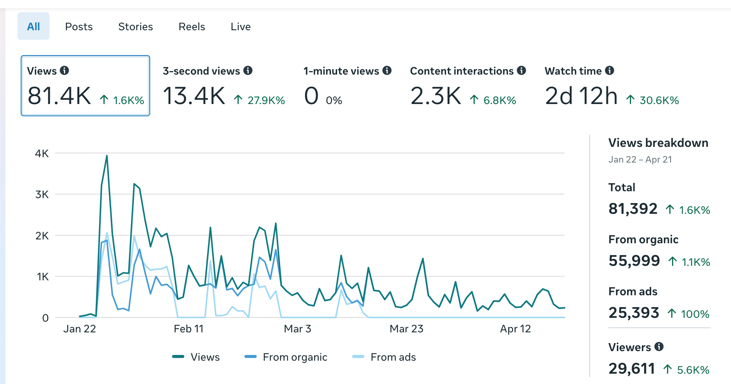The width and height of the screenshot is (731, 384).
Task: Click the Views chart peak near Mar 23
Action: tap(423, 259)
